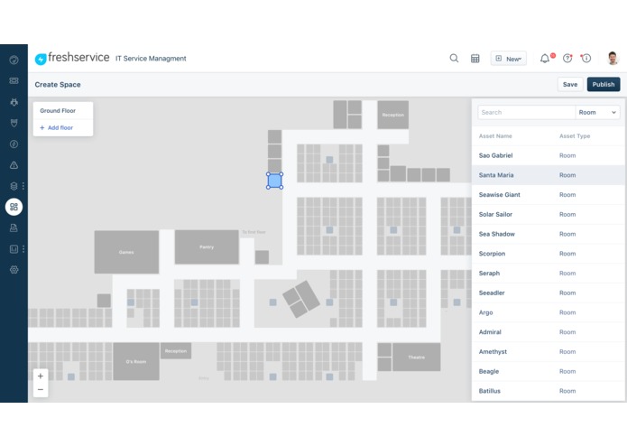Select the Batillus asset row

(548, 391)
